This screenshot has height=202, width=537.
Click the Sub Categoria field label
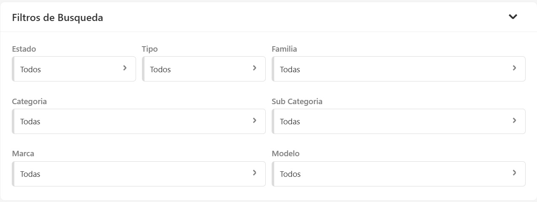coord(297,102)
